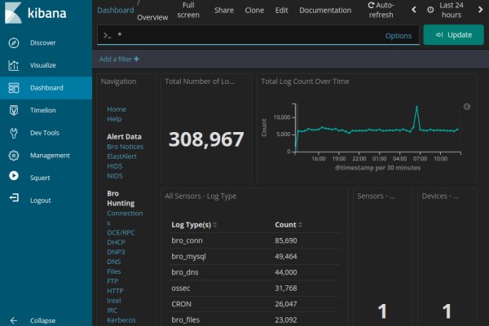Open Squert via play icon
489x326 pixels.
pyautogui.click(x=14, y=176)
